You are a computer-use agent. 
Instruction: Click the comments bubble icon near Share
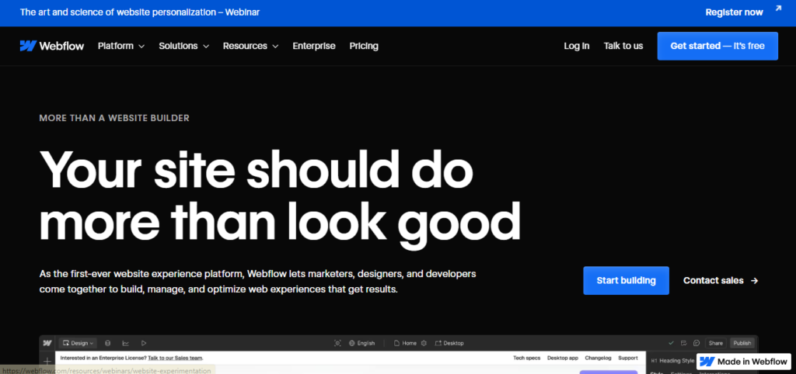click(696, 343)
